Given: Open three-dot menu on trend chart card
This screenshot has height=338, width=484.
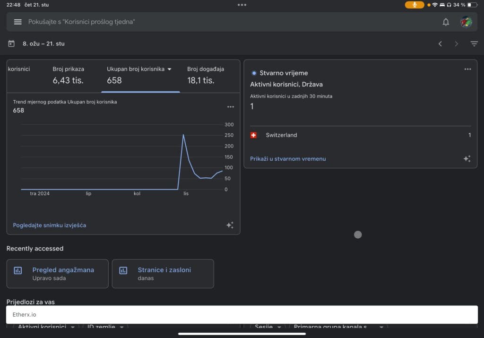Looking at the screenshot, I should click(x=230, y=107).
